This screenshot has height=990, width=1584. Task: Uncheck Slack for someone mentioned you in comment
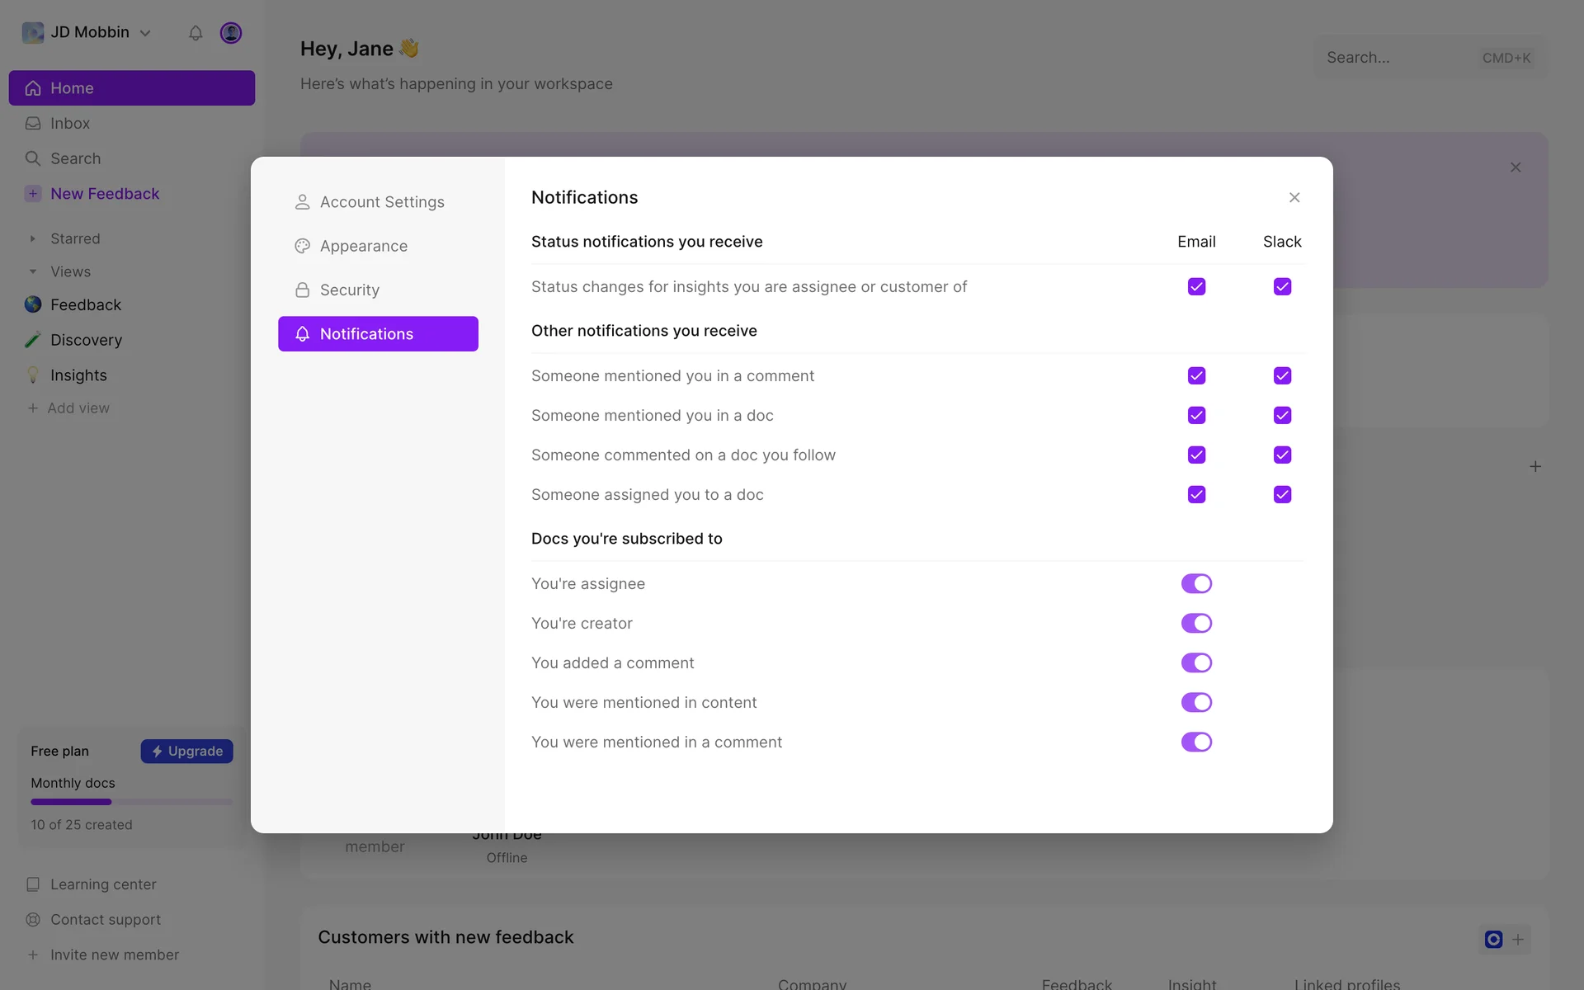point(1281,375)
